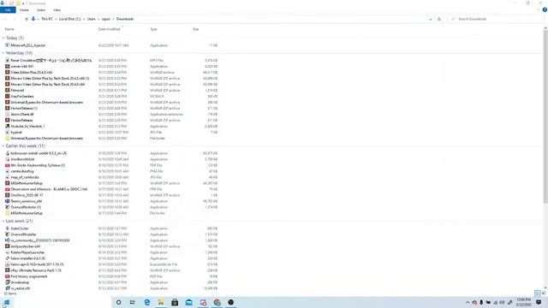Select the MP3 file with the Japanese name

click(x=51, y=61)
